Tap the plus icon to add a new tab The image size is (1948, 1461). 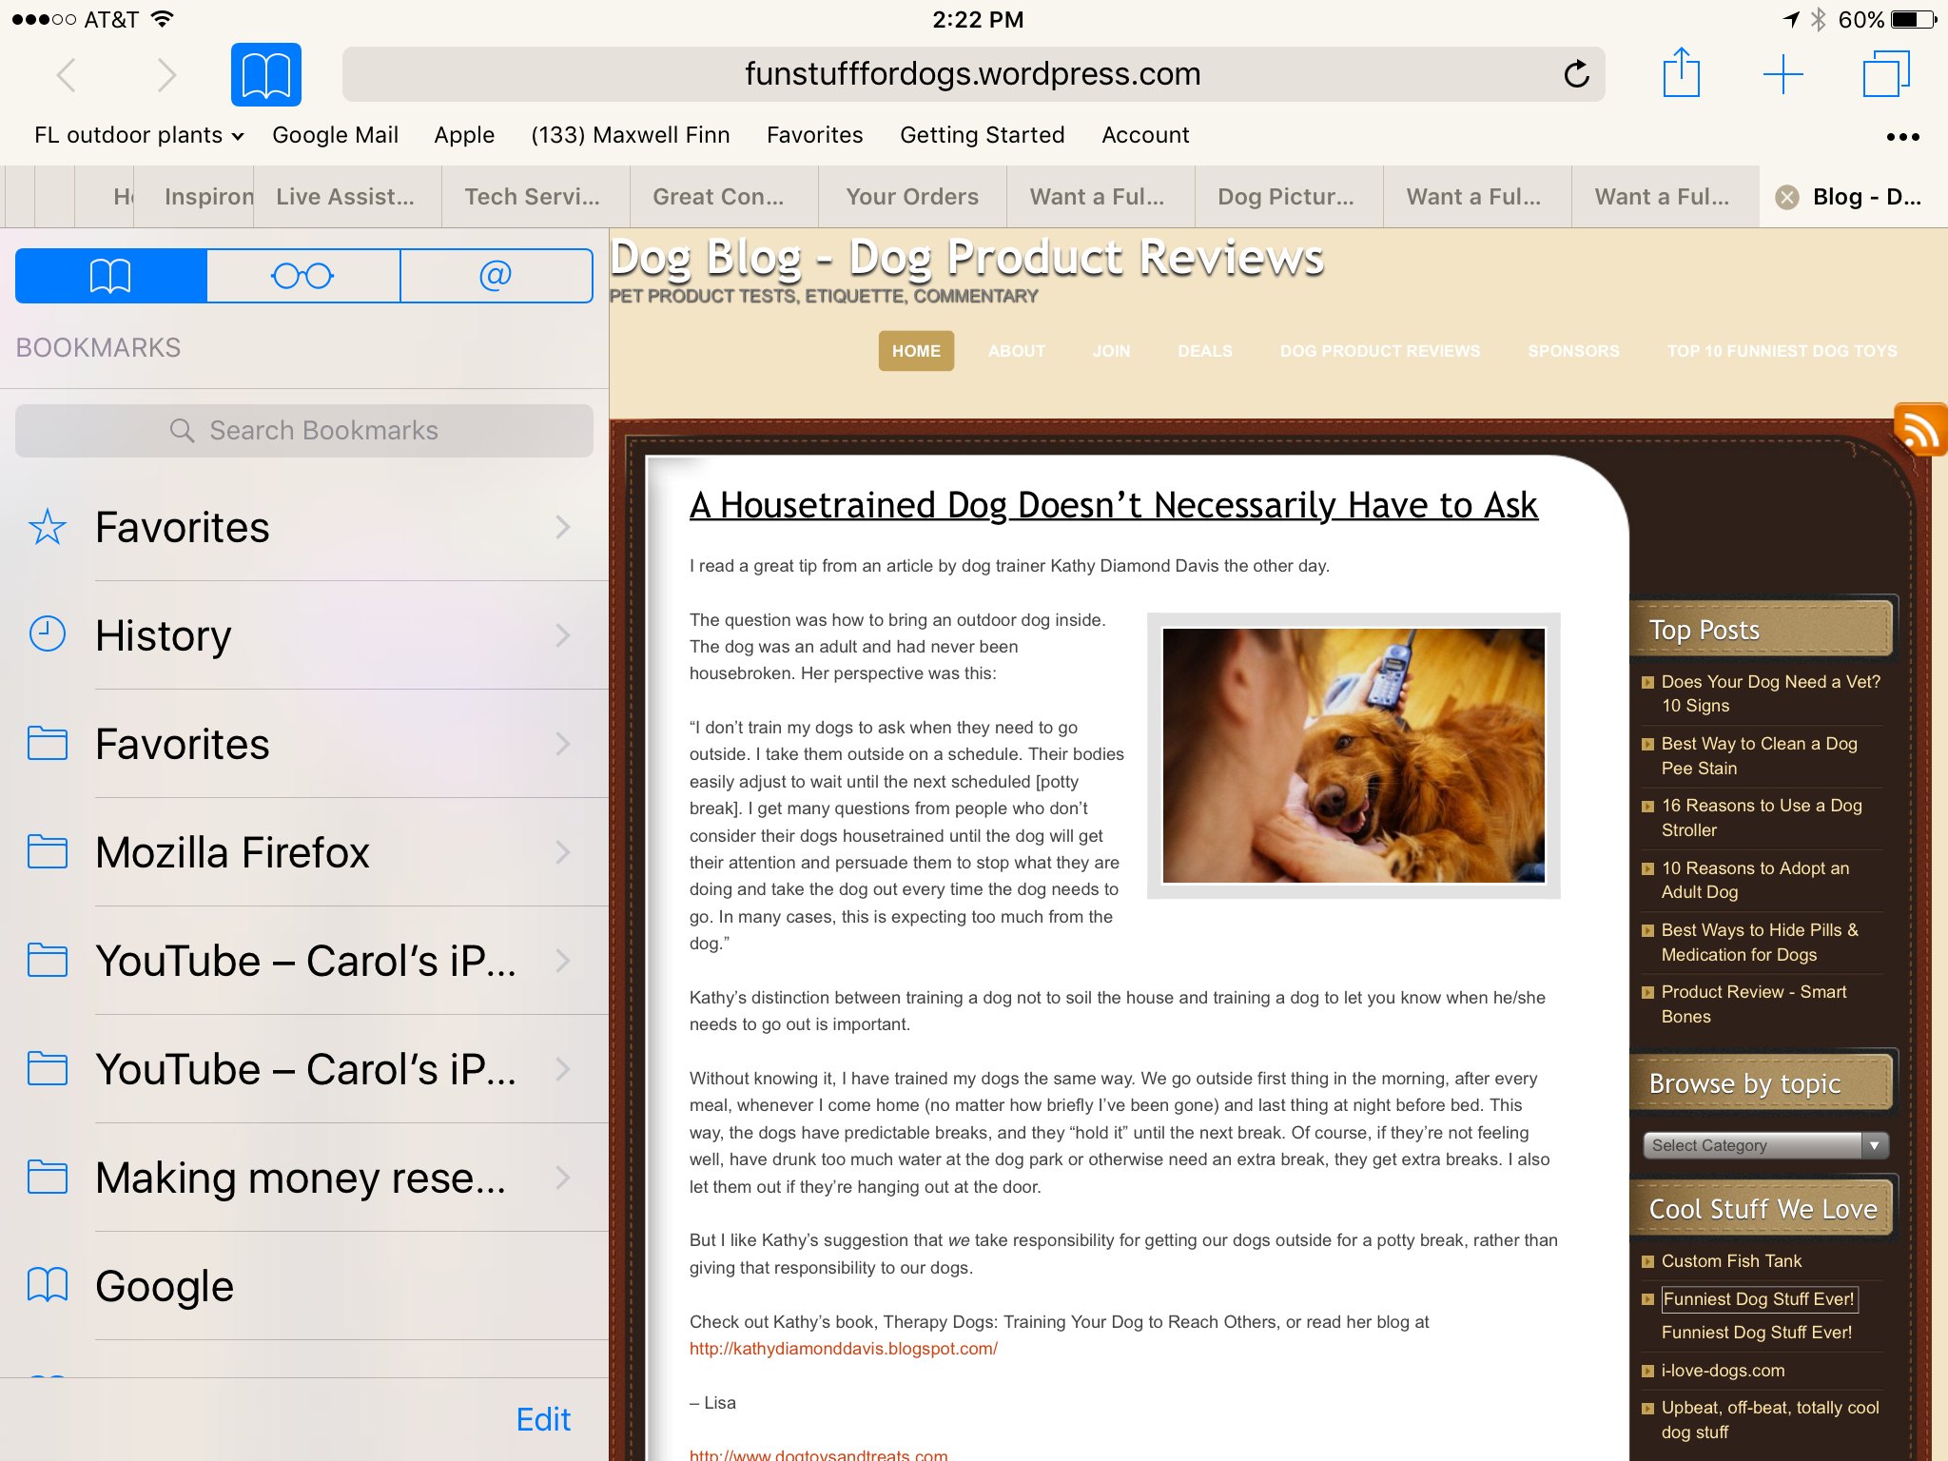[1782, 73]
